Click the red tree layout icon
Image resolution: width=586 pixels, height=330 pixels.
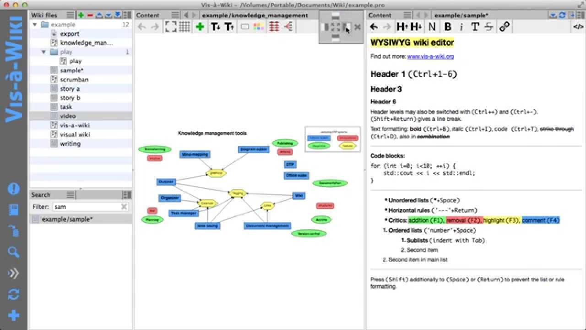[x=288, y=27]
